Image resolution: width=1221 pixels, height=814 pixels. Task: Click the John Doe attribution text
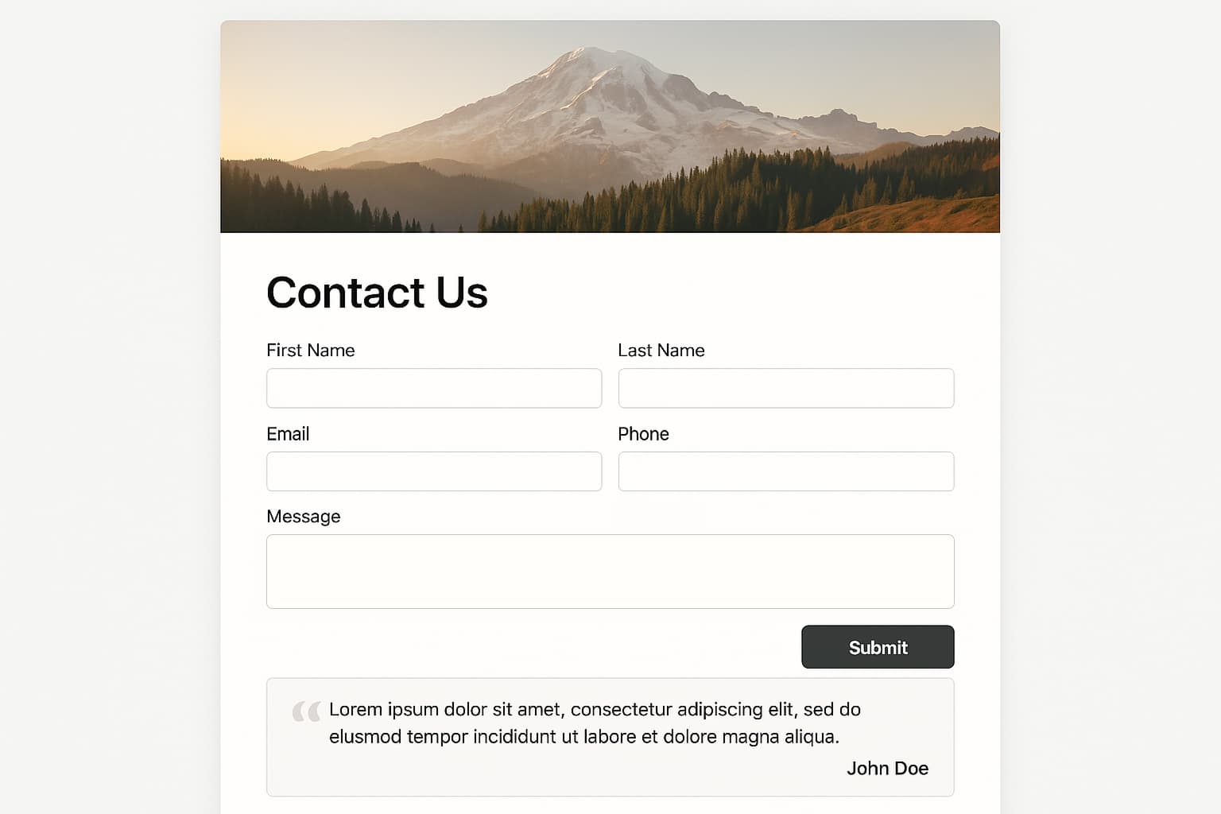[888, 768]
